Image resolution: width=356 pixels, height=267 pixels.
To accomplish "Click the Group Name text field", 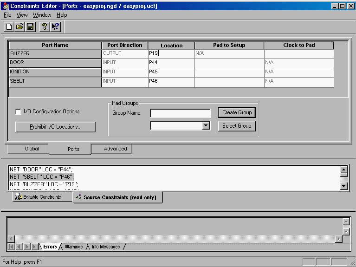I will point(180,113).
